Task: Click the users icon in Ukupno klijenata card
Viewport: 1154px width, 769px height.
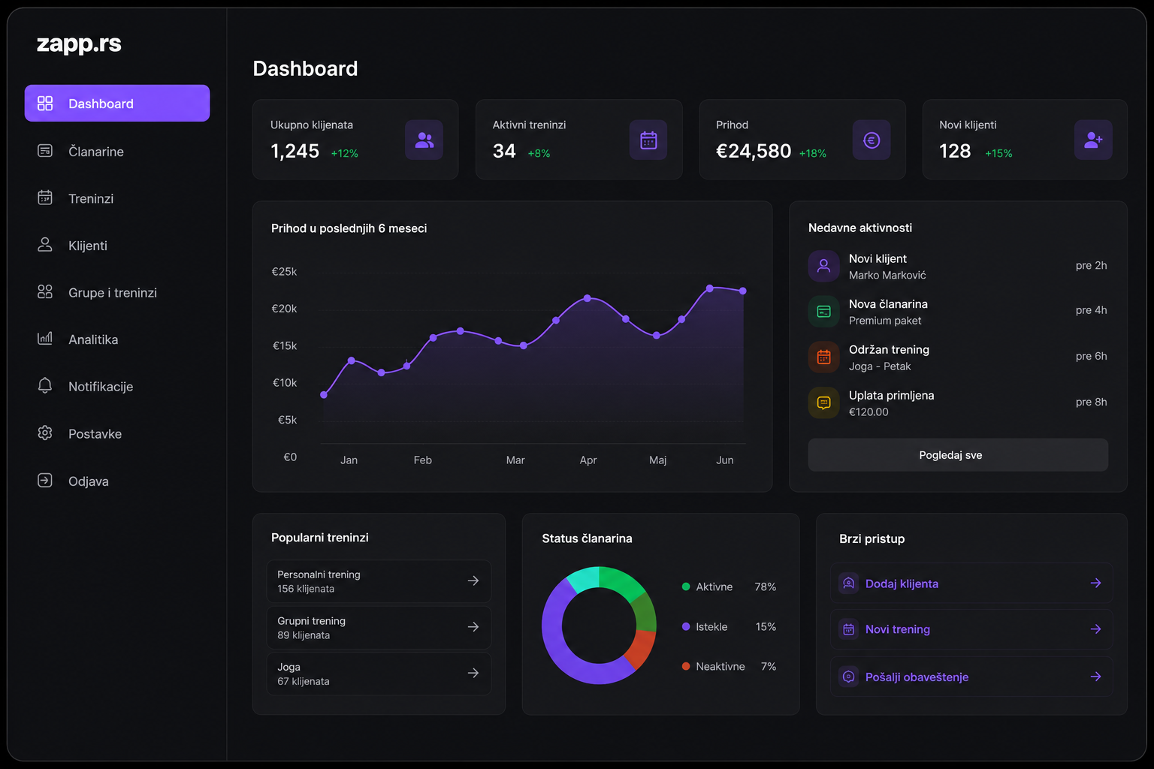Action: pos(424,140)
